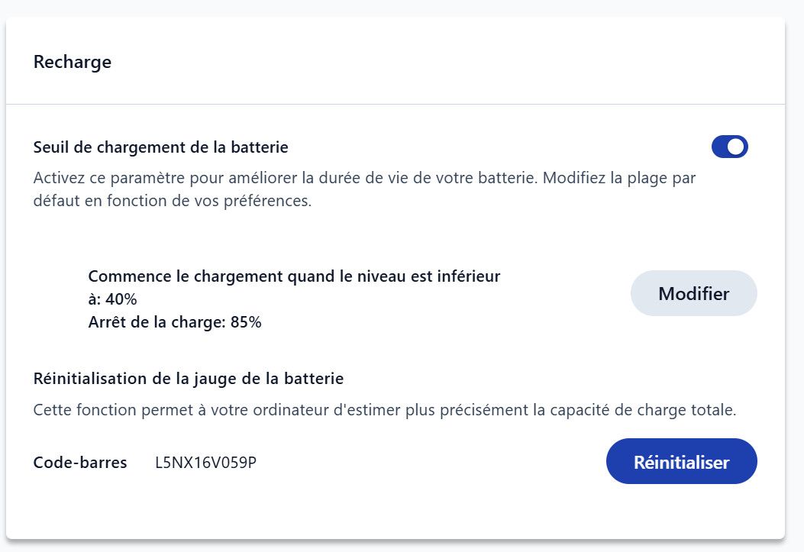Viewport: 804px width, 552px height.
Task: Click the 'Arrêt de la charge' label
Action: pyautogui.click(x=154, y=322)
